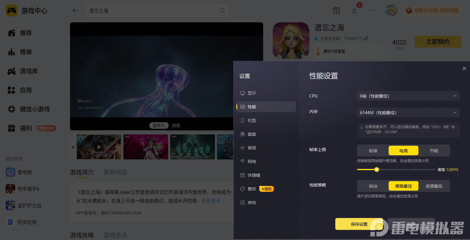Expand the CPU cores dropdown
Screen dimensions: 470x240
(408, 96)
